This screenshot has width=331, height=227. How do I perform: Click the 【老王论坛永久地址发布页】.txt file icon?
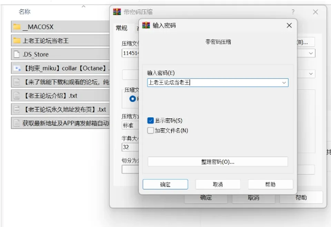(x=17, y=109)
